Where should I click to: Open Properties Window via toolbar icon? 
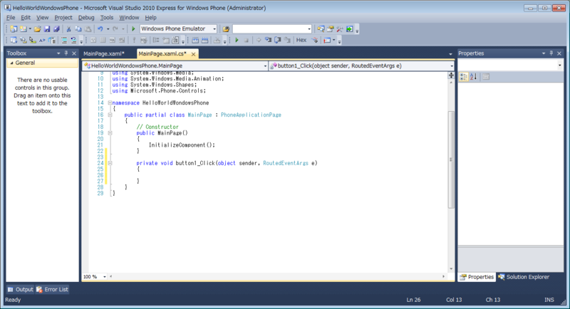(x=330, y=29)
